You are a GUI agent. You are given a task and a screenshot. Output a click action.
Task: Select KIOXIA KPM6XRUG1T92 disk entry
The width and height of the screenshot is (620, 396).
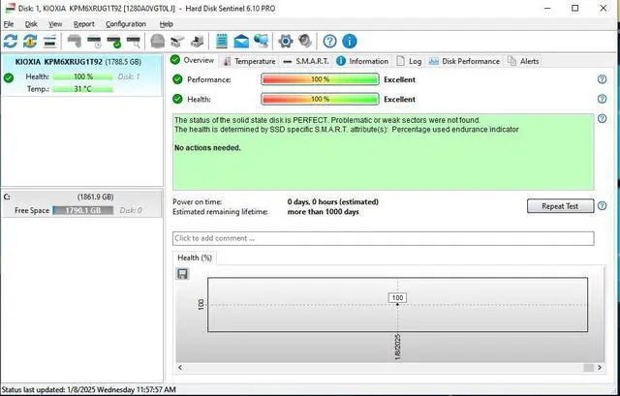pyautogui.click(x=81, y=75)
